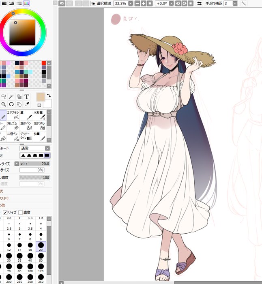Screen dimensions: 262x284
Task: Select the eyedropper color picker tool
Action: point(27,104)
